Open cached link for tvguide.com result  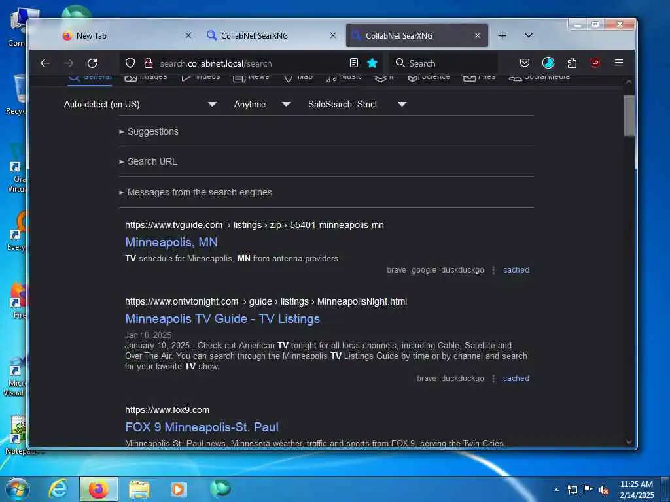pyautogui.click(x=516, y=270)
